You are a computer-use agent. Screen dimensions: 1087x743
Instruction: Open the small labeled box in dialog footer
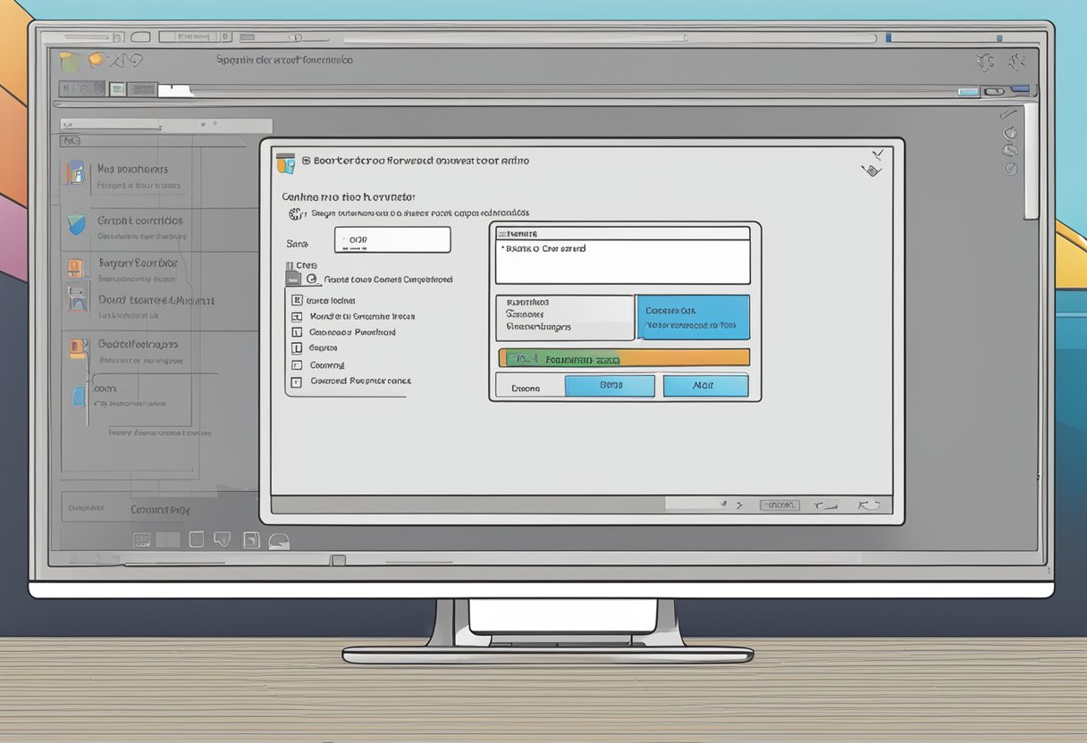pyautogui.click(x=779, y=505)
